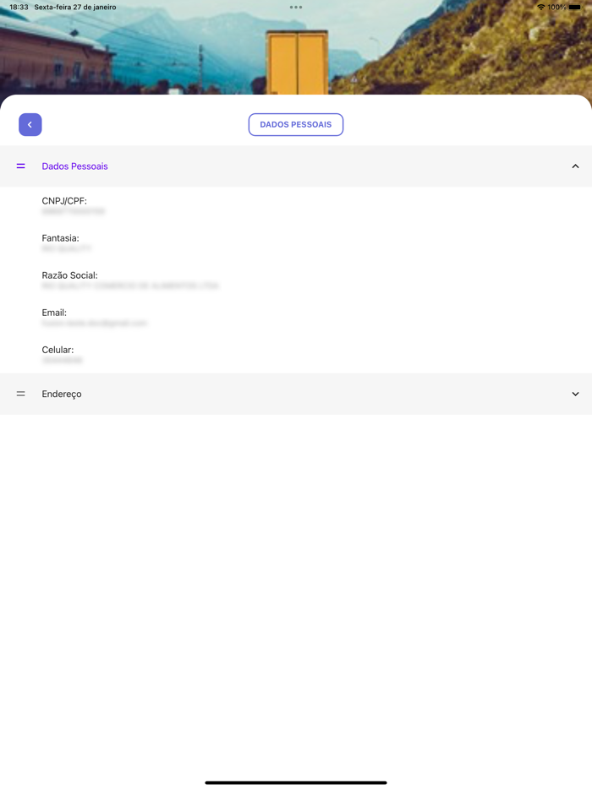Collapse the Dados Pessoais chevron
Image resolution: width=592 pixels, height=789 pixels.
point(575,166)
